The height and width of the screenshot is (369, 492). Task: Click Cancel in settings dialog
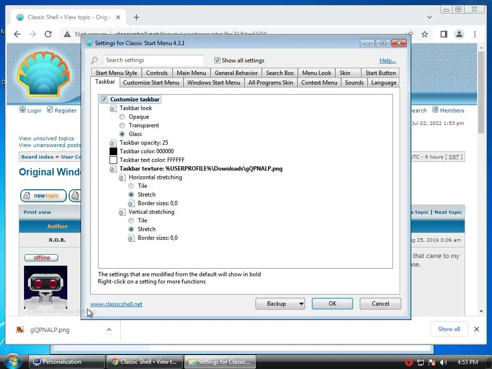381,304
